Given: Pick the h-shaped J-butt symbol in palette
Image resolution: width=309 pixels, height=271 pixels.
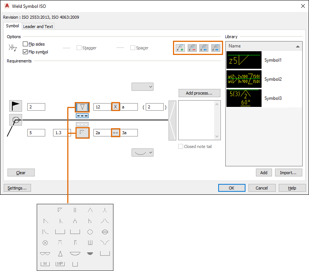Looking at the screenshot, I should (x=90, y=221).
